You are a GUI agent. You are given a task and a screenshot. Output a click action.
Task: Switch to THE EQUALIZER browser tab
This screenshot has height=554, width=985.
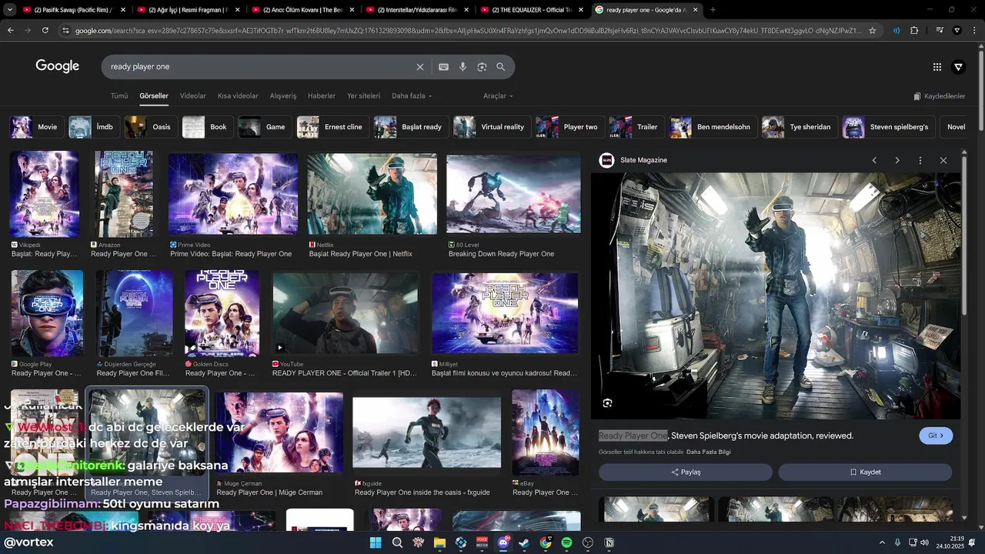click(x=532, y=10)
